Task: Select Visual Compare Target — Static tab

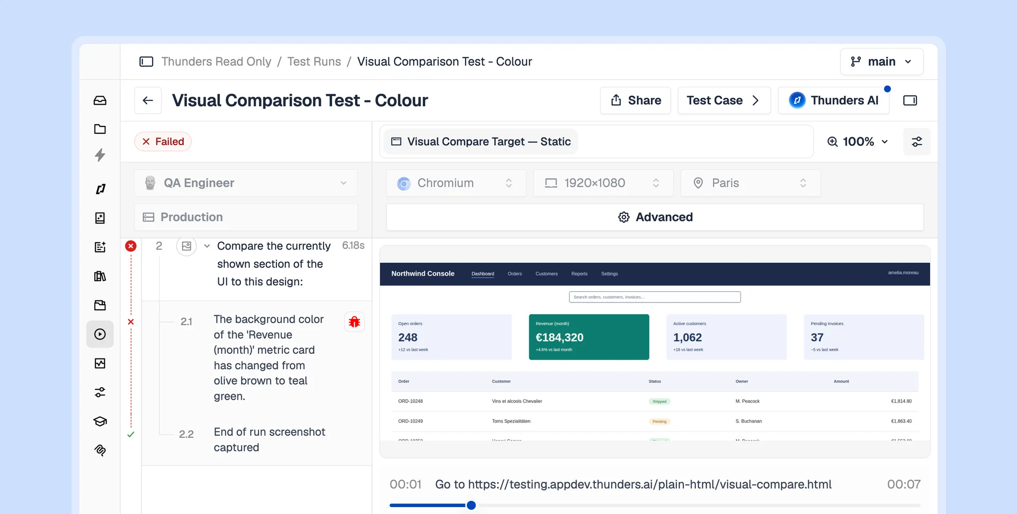Action: click(x=481, y=142)
